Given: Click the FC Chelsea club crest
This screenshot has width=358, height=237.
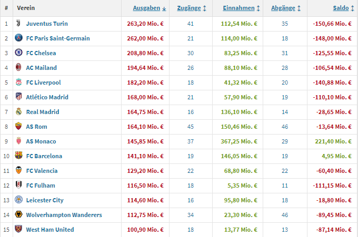Looking at the screenshot, I should tap(18, 53).
